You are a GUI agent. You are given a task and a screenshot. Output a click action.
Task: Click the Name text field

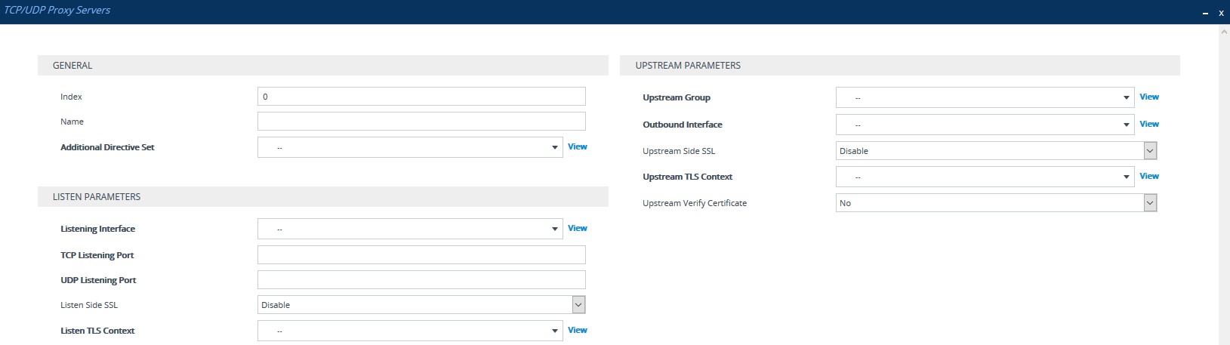click(x=421, y=122)
